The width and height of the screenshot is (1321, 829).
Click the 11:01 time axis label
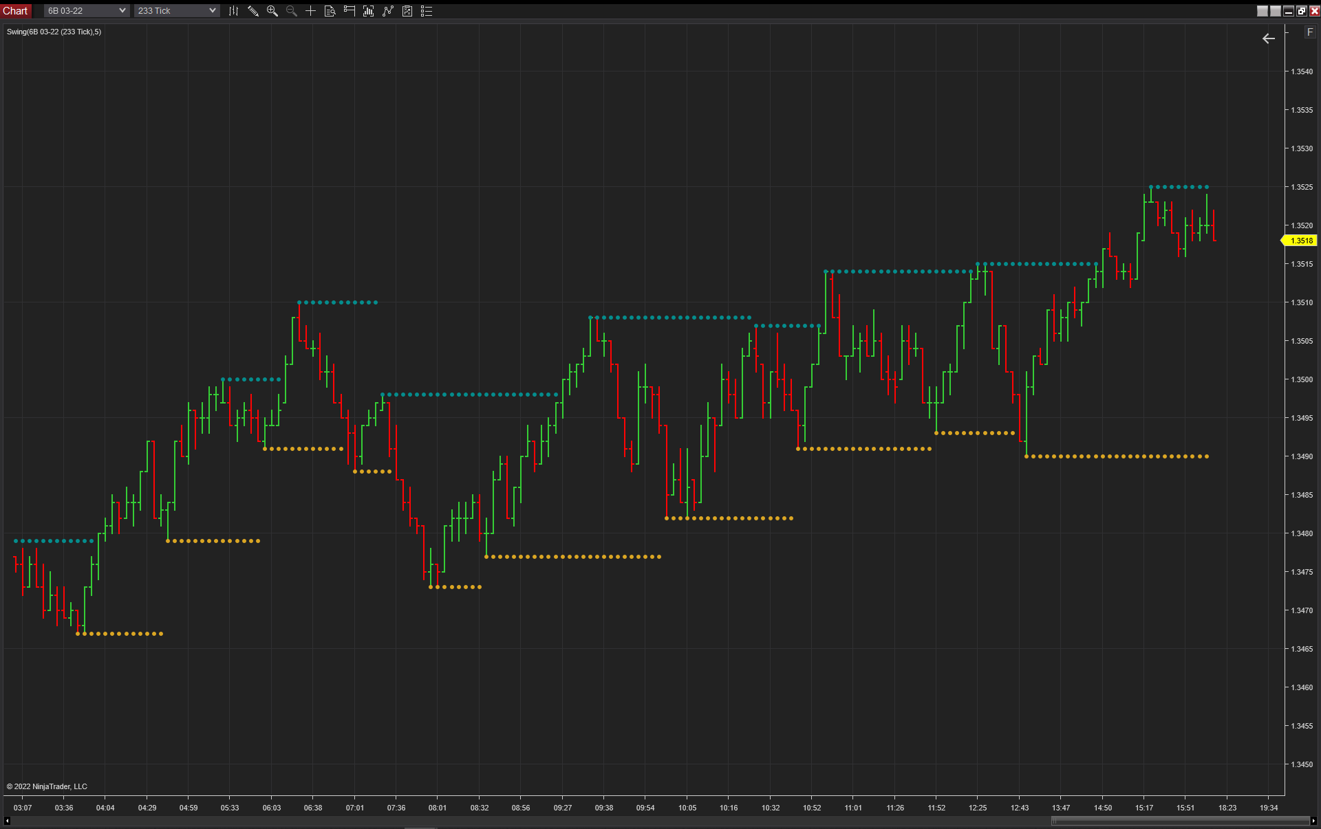(x=853, y=808)
